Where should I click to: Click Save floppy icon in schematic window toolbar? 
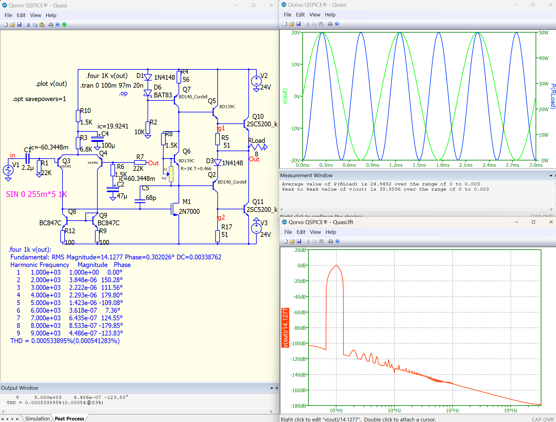point(19,24)
